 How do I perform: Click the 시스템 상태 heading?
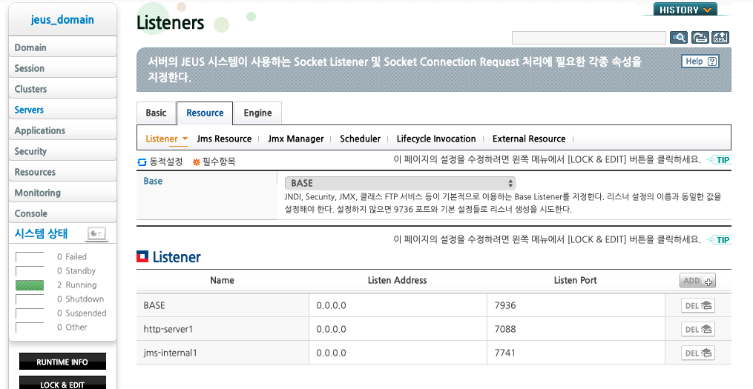click(x=41, y=233)
